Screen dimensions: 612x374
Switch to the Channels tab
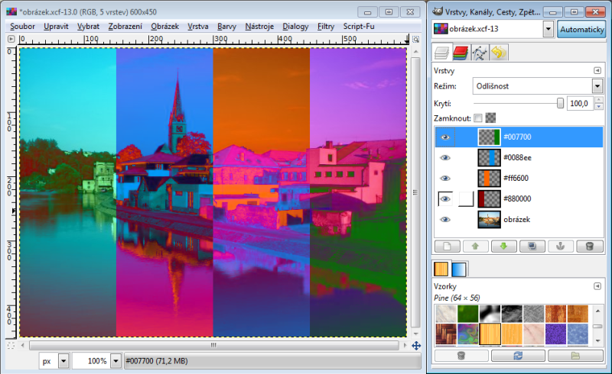coord(460,53)
